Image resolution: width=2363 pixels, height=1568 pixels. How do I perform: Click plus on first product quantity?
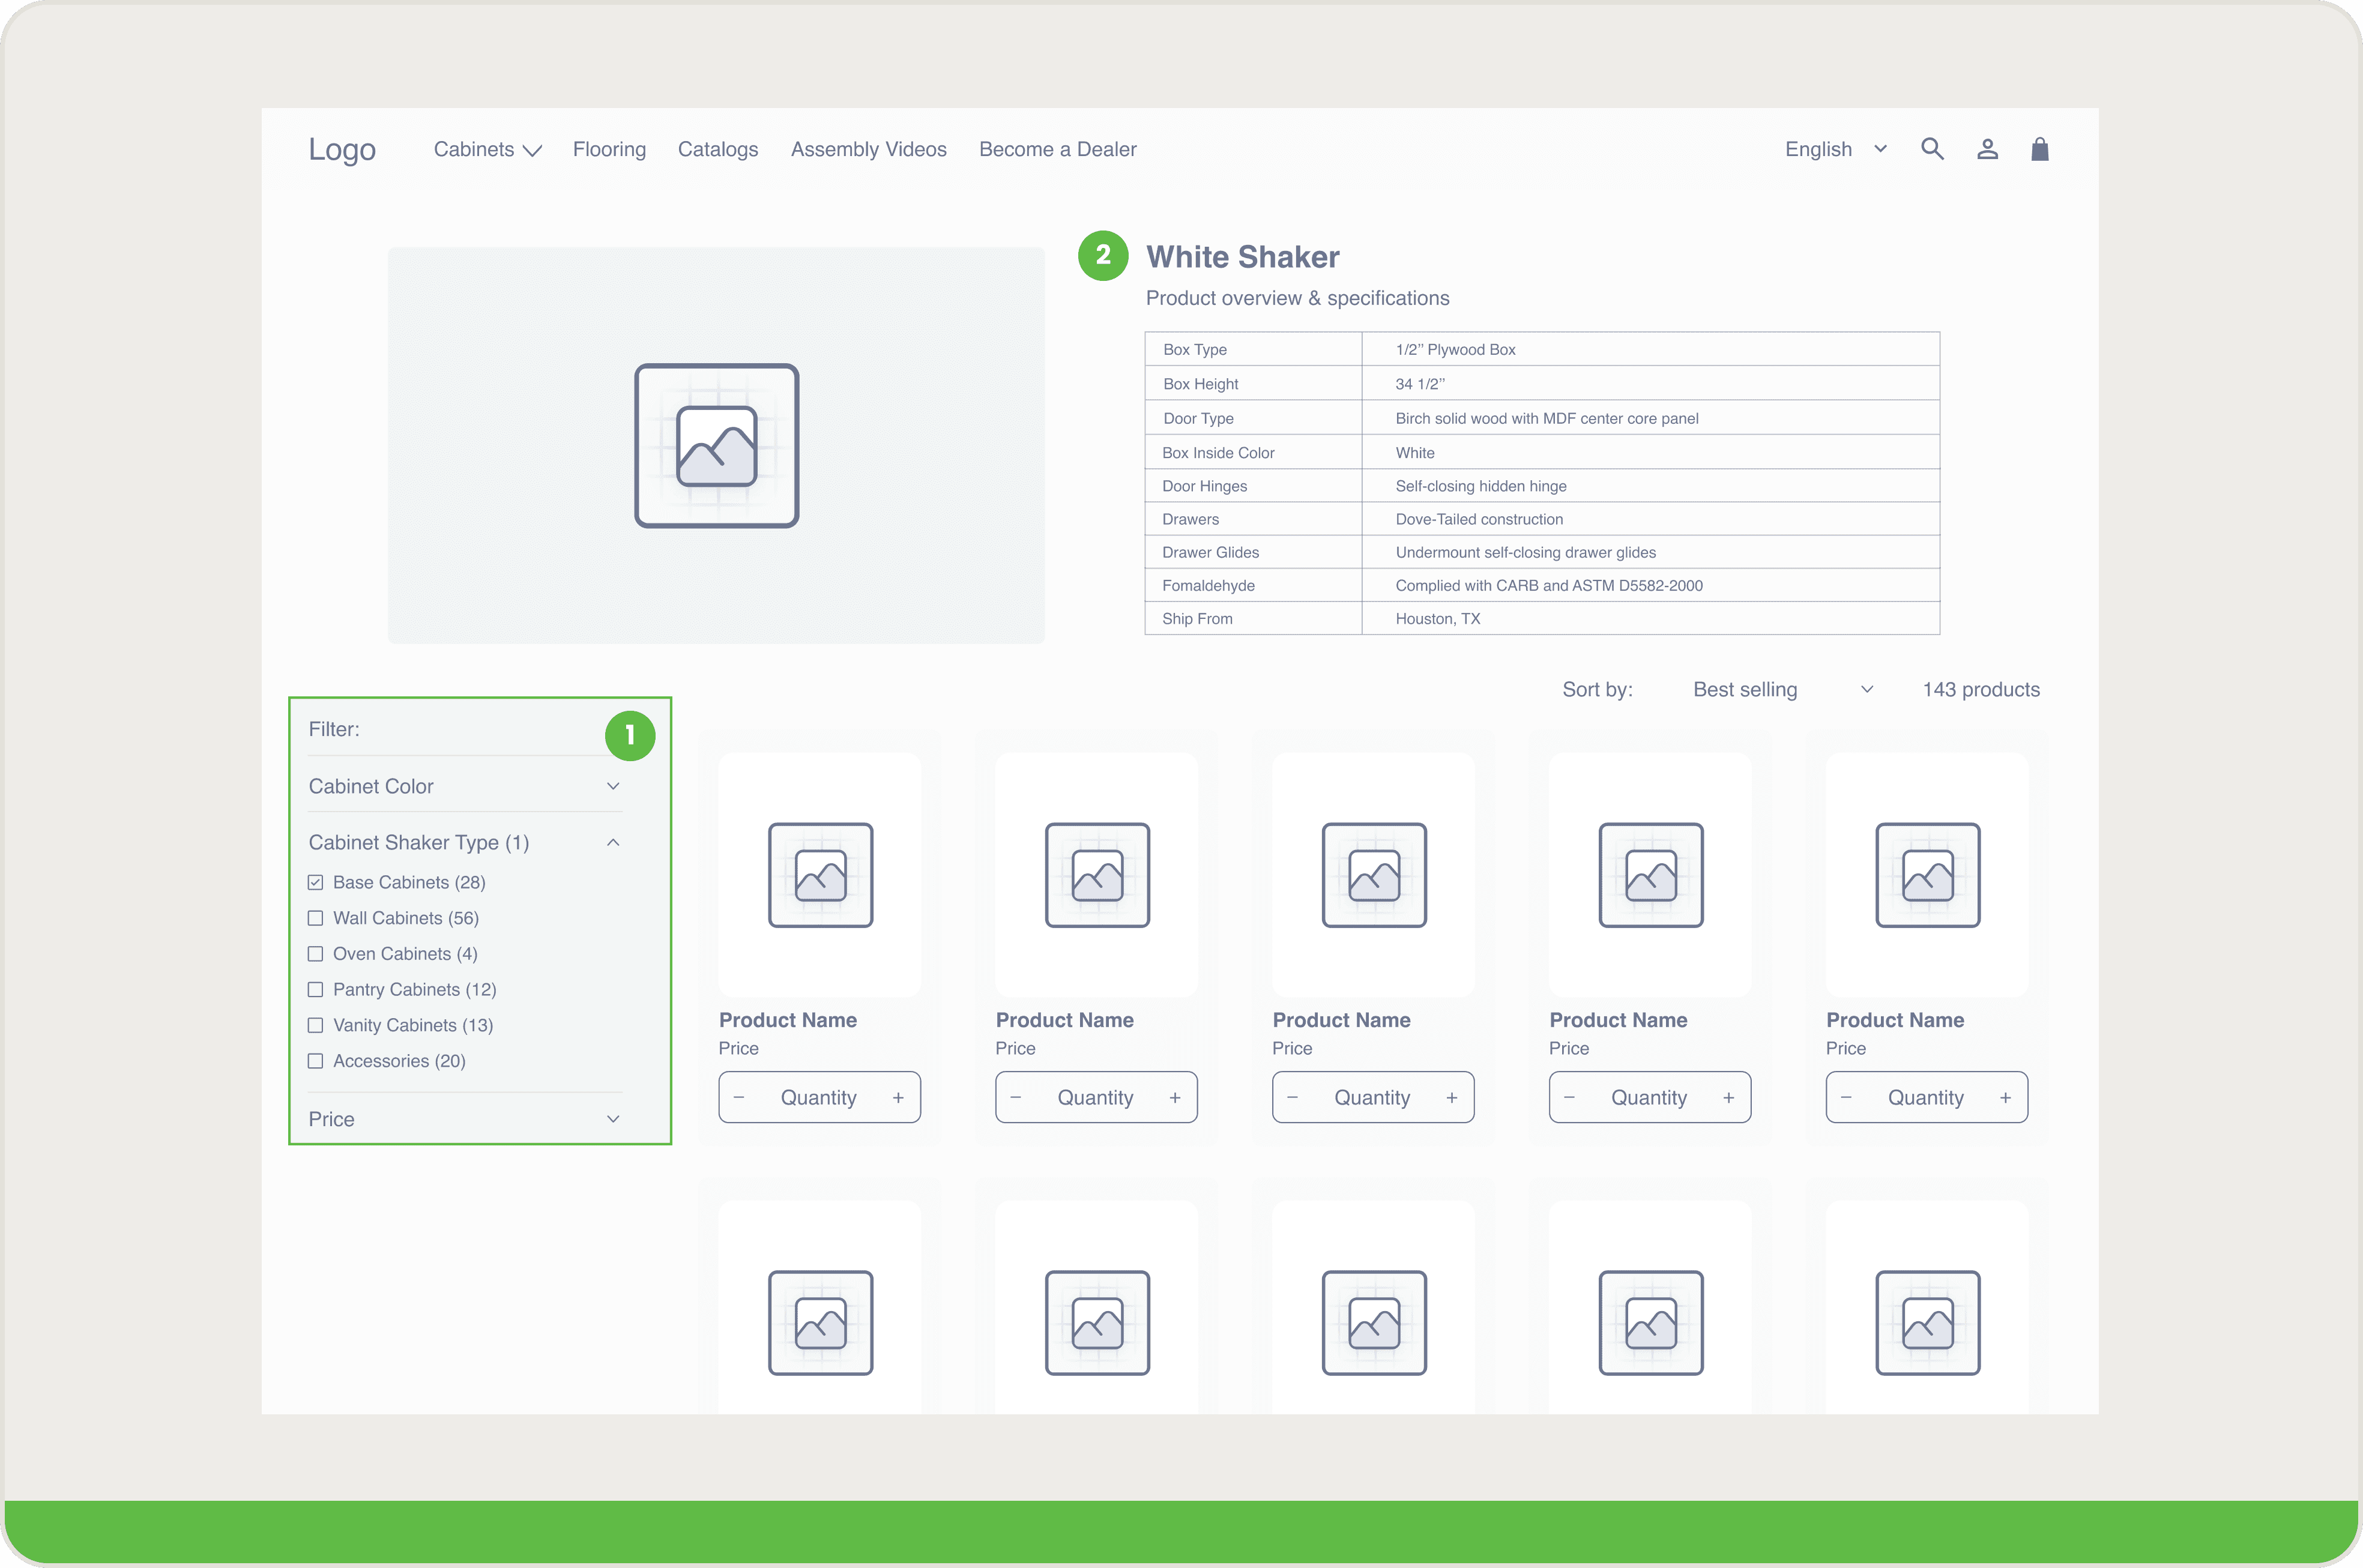[x=898, y=1098]
